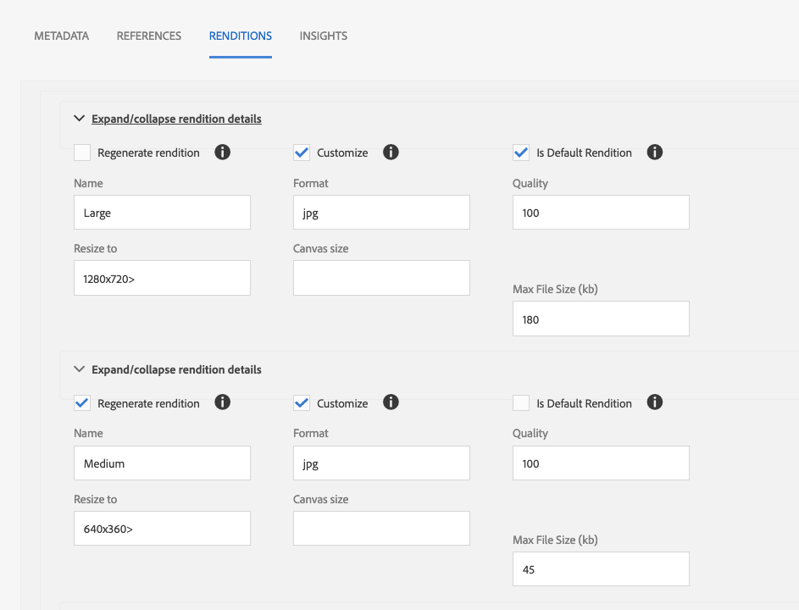Click info icon next to Large Is Default Rendition
Screen dimensions: 799x610
click(655, 152)
